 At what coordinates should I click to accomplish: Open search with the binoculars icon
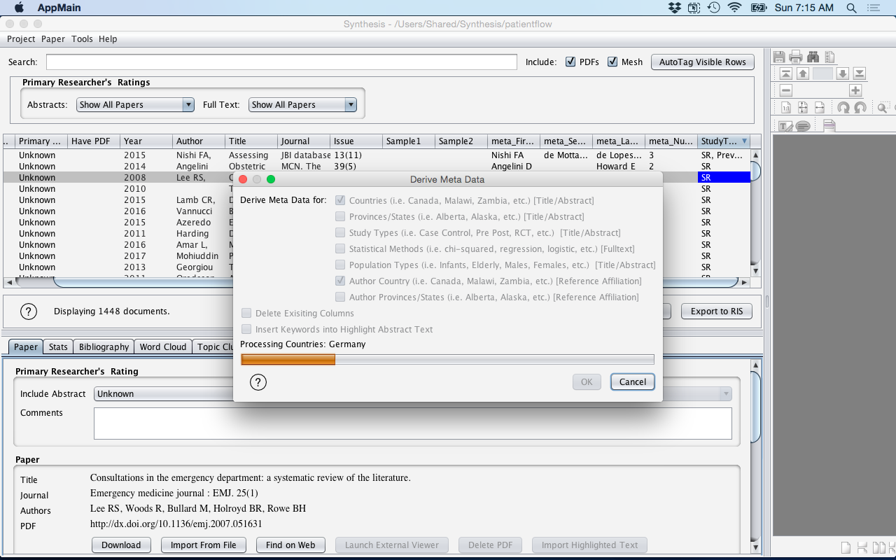(813, 57)
